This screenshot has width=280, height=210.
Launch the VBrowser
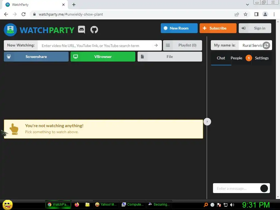tap(103, 57)
